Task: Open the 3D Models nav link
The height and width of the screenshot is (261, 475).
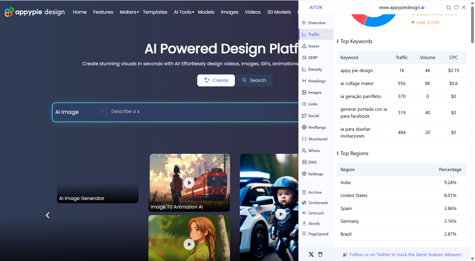Action: pos(279,12)
